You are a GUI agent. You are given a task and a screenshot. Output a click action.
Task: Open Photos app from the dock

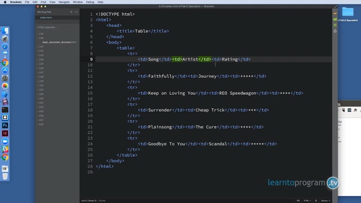[5, 86]
